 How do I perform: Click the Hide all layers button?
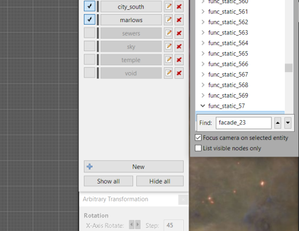(160, 181)
